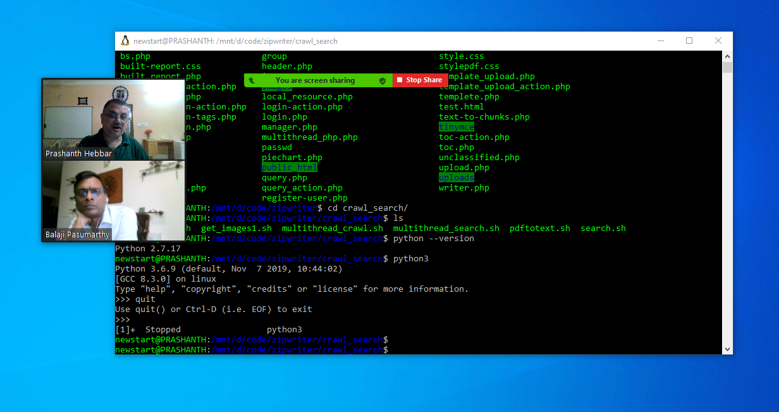Viewport: 779px width, 412px height.
Task: Click the green shield security icon
Action: tap(382, 80)
